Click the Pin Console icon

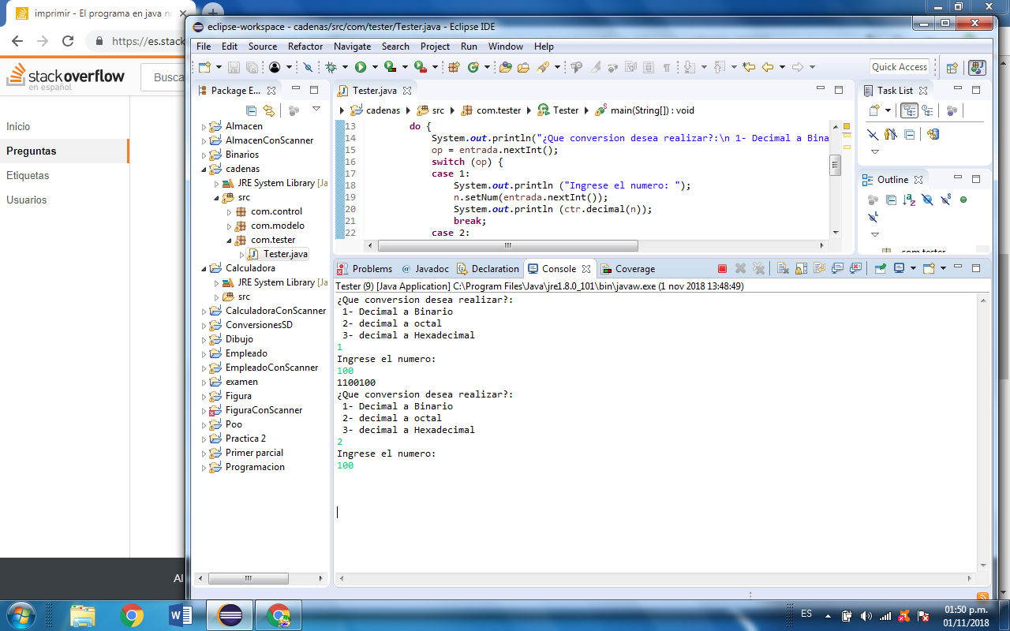pos(880,269)
